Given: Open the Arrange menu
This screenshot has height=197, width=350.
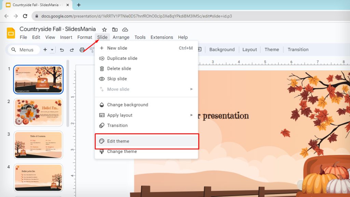Looking at the screenshot, I should (x=121, y=37).
